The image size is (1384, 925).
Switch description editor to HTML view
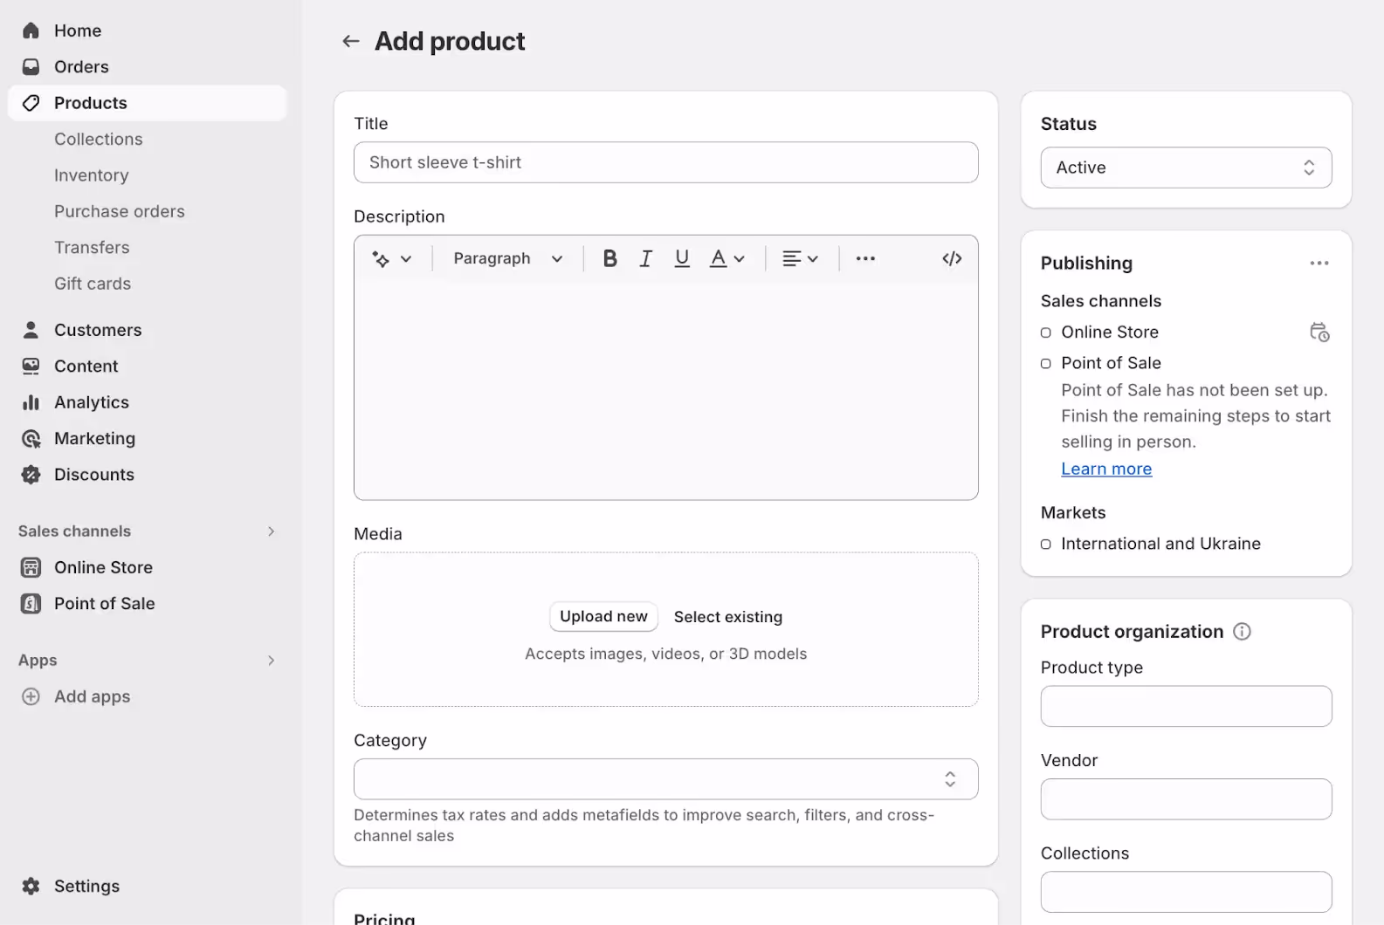[952, 258]
